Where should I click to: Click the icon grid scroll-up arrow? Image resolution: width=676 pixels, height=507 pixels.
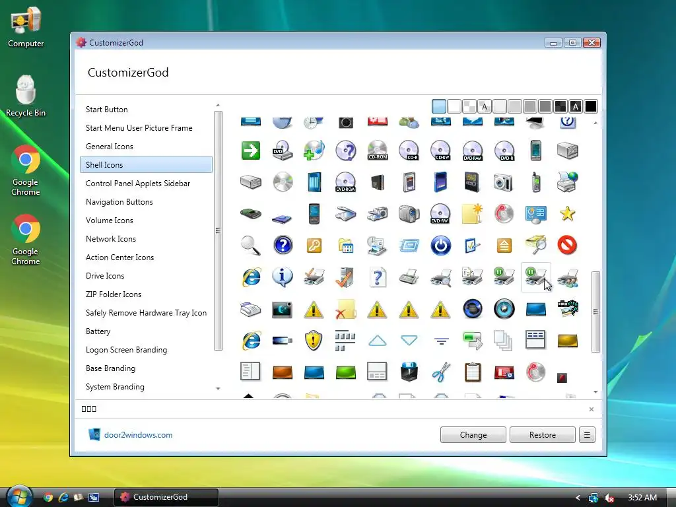point(595,123)
